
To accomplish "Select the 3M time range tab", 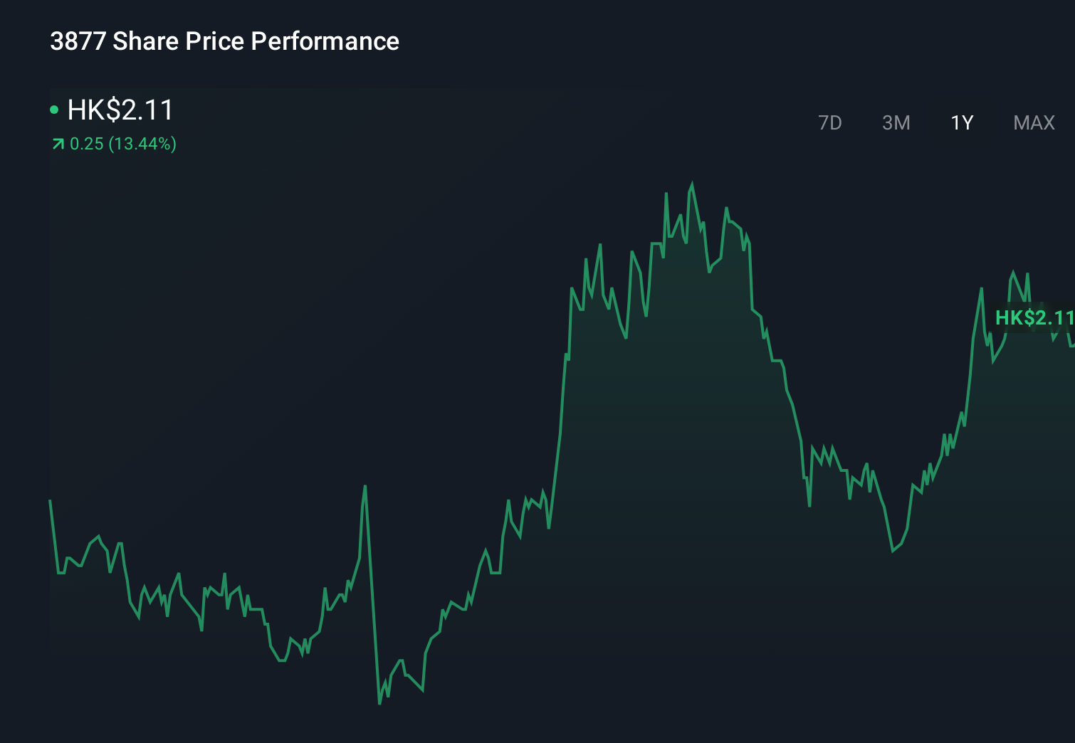I will [896, 122].
